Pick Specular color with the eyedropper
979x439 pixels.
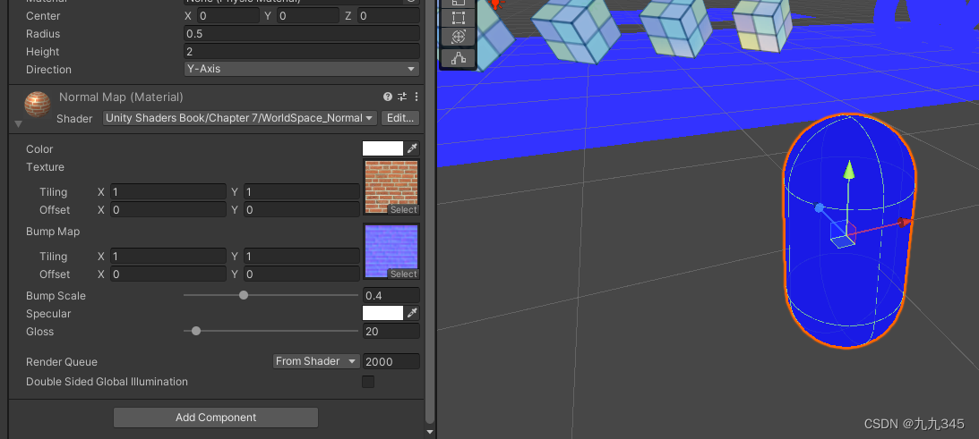[413, 313]
